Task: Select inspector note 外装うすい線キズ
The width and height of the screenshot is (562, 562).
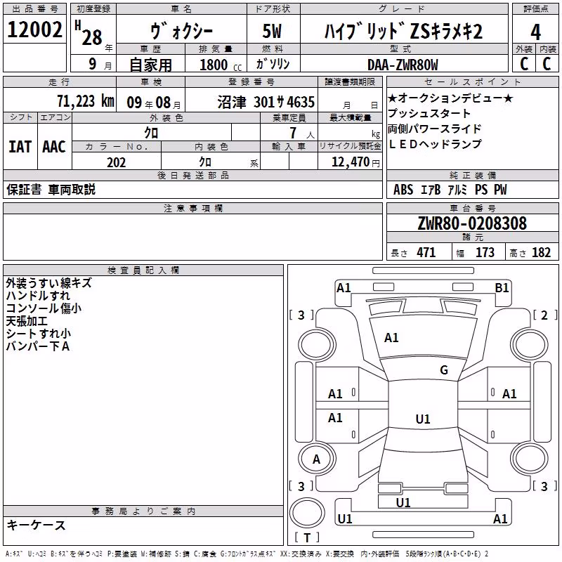Action: [x=48, y=283]
